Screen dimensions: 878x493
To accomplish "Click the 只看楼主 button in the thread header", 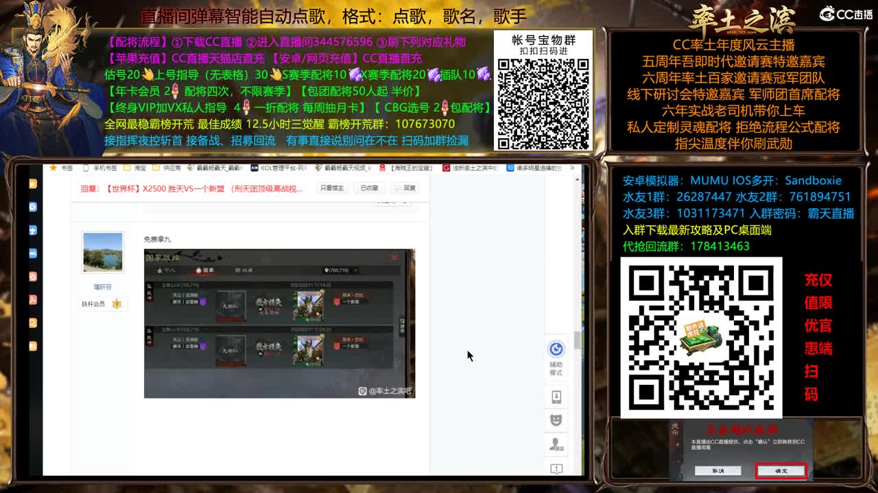I will click(x=333, y=188).
